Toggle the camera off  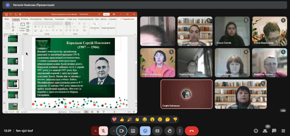(x=122, y=131)
